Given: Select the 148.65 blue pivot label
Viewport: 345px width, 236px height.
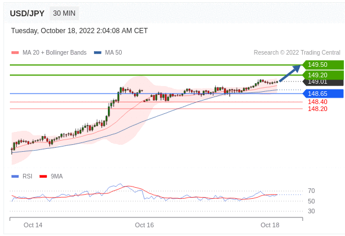Looking at the screenshot, I should coord(323,94).
